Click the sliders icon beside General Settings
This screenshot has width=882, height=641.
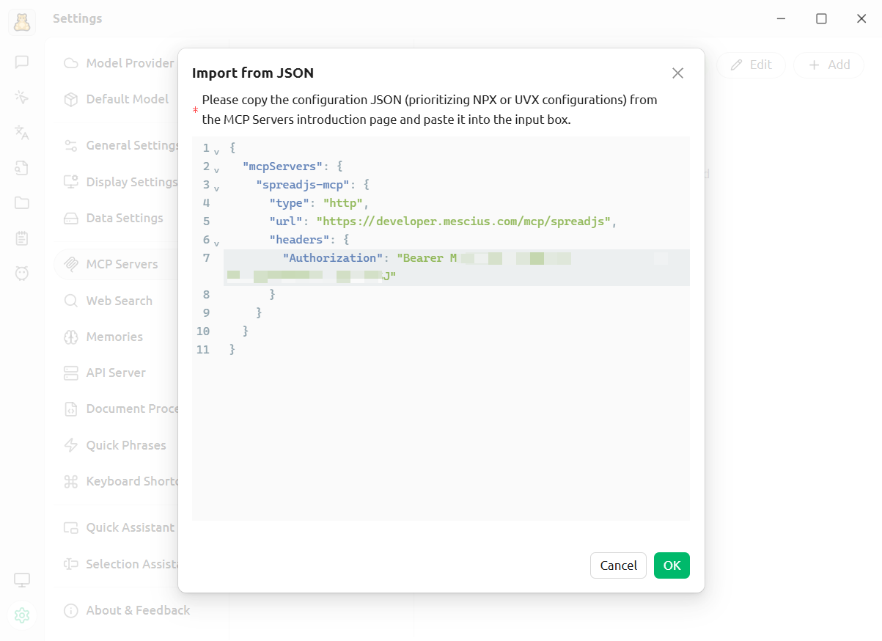pyautogui.click(x=71, y=145)
